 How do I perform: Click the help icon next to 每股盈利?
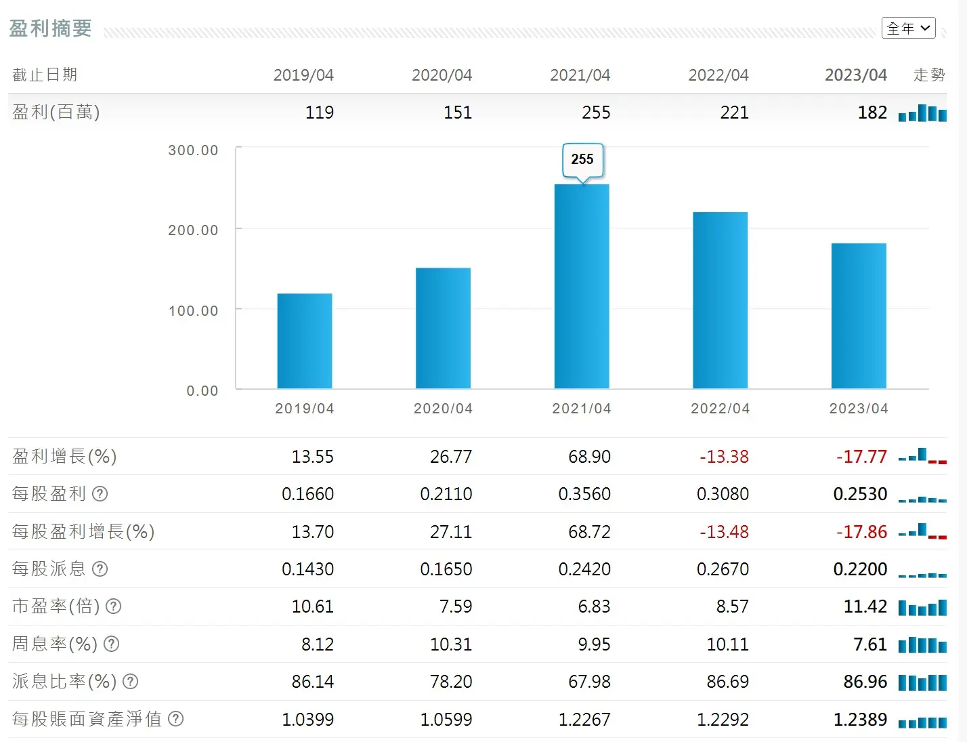click(x=100, y=493)
